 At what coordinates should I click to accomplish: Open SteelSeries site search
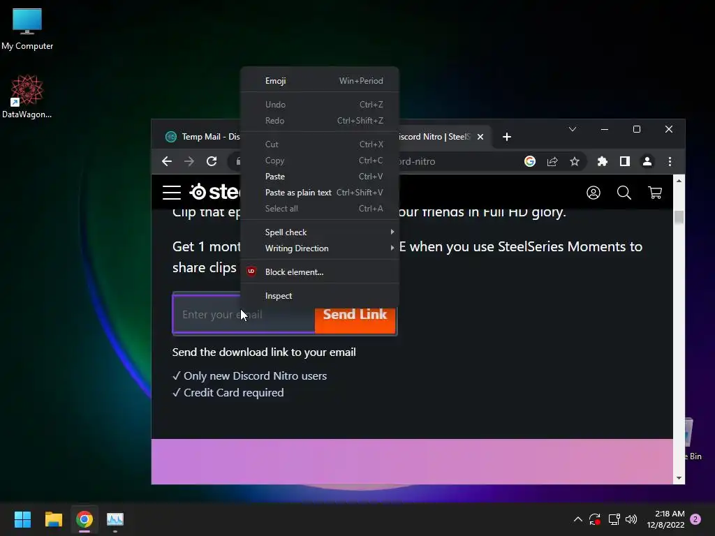[x=624, y=193]
